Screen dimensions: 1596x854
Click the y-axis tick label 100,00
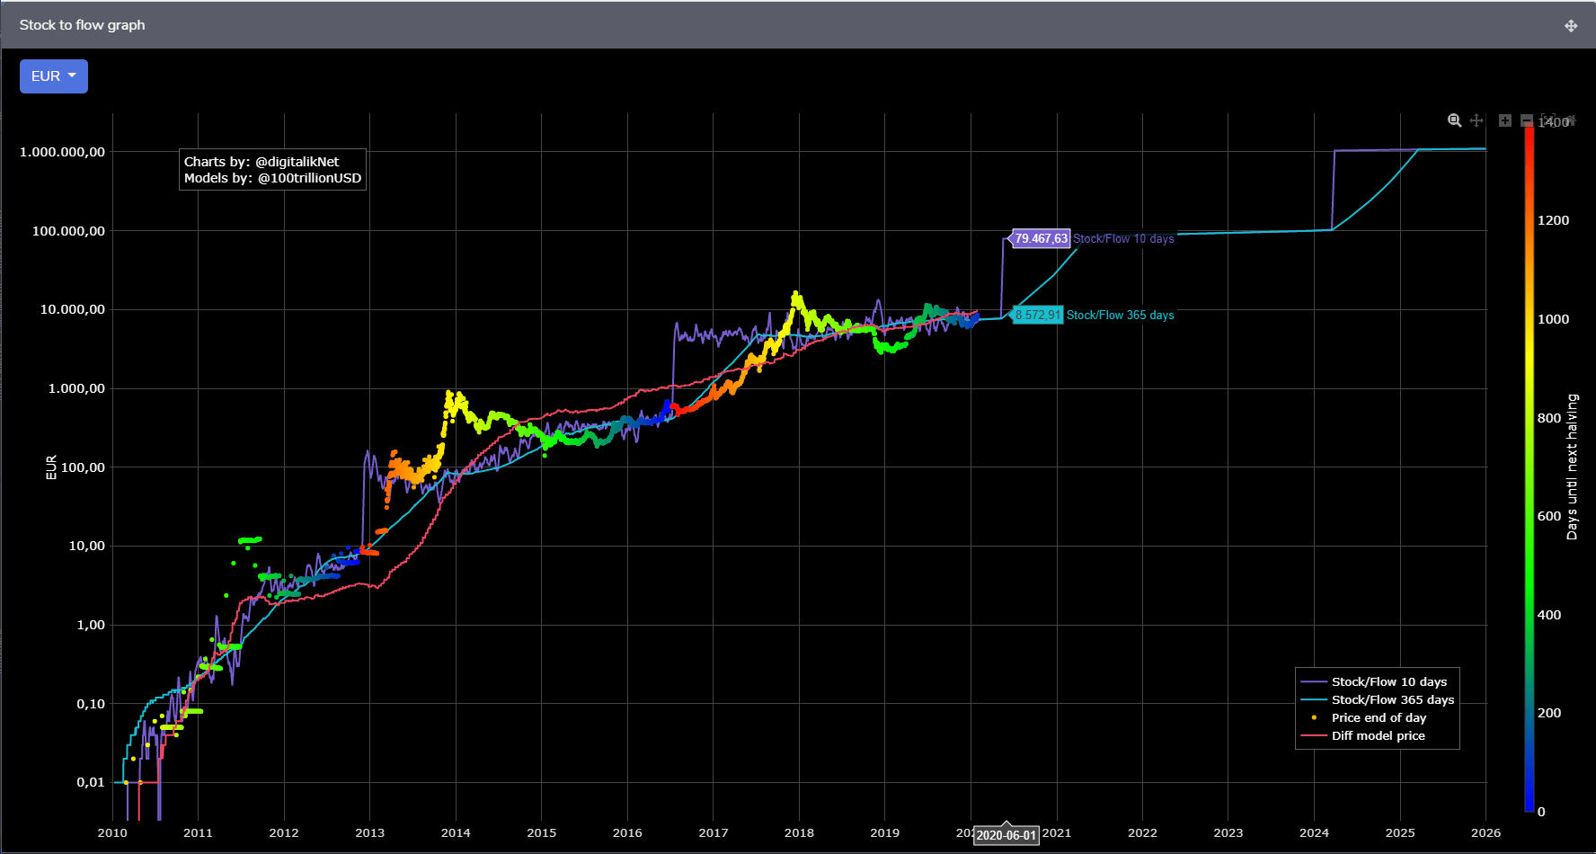pos(83,467)
